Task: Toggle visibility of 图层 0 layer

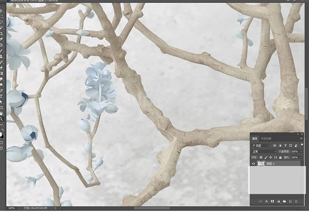Action: (x=254, y=164)
